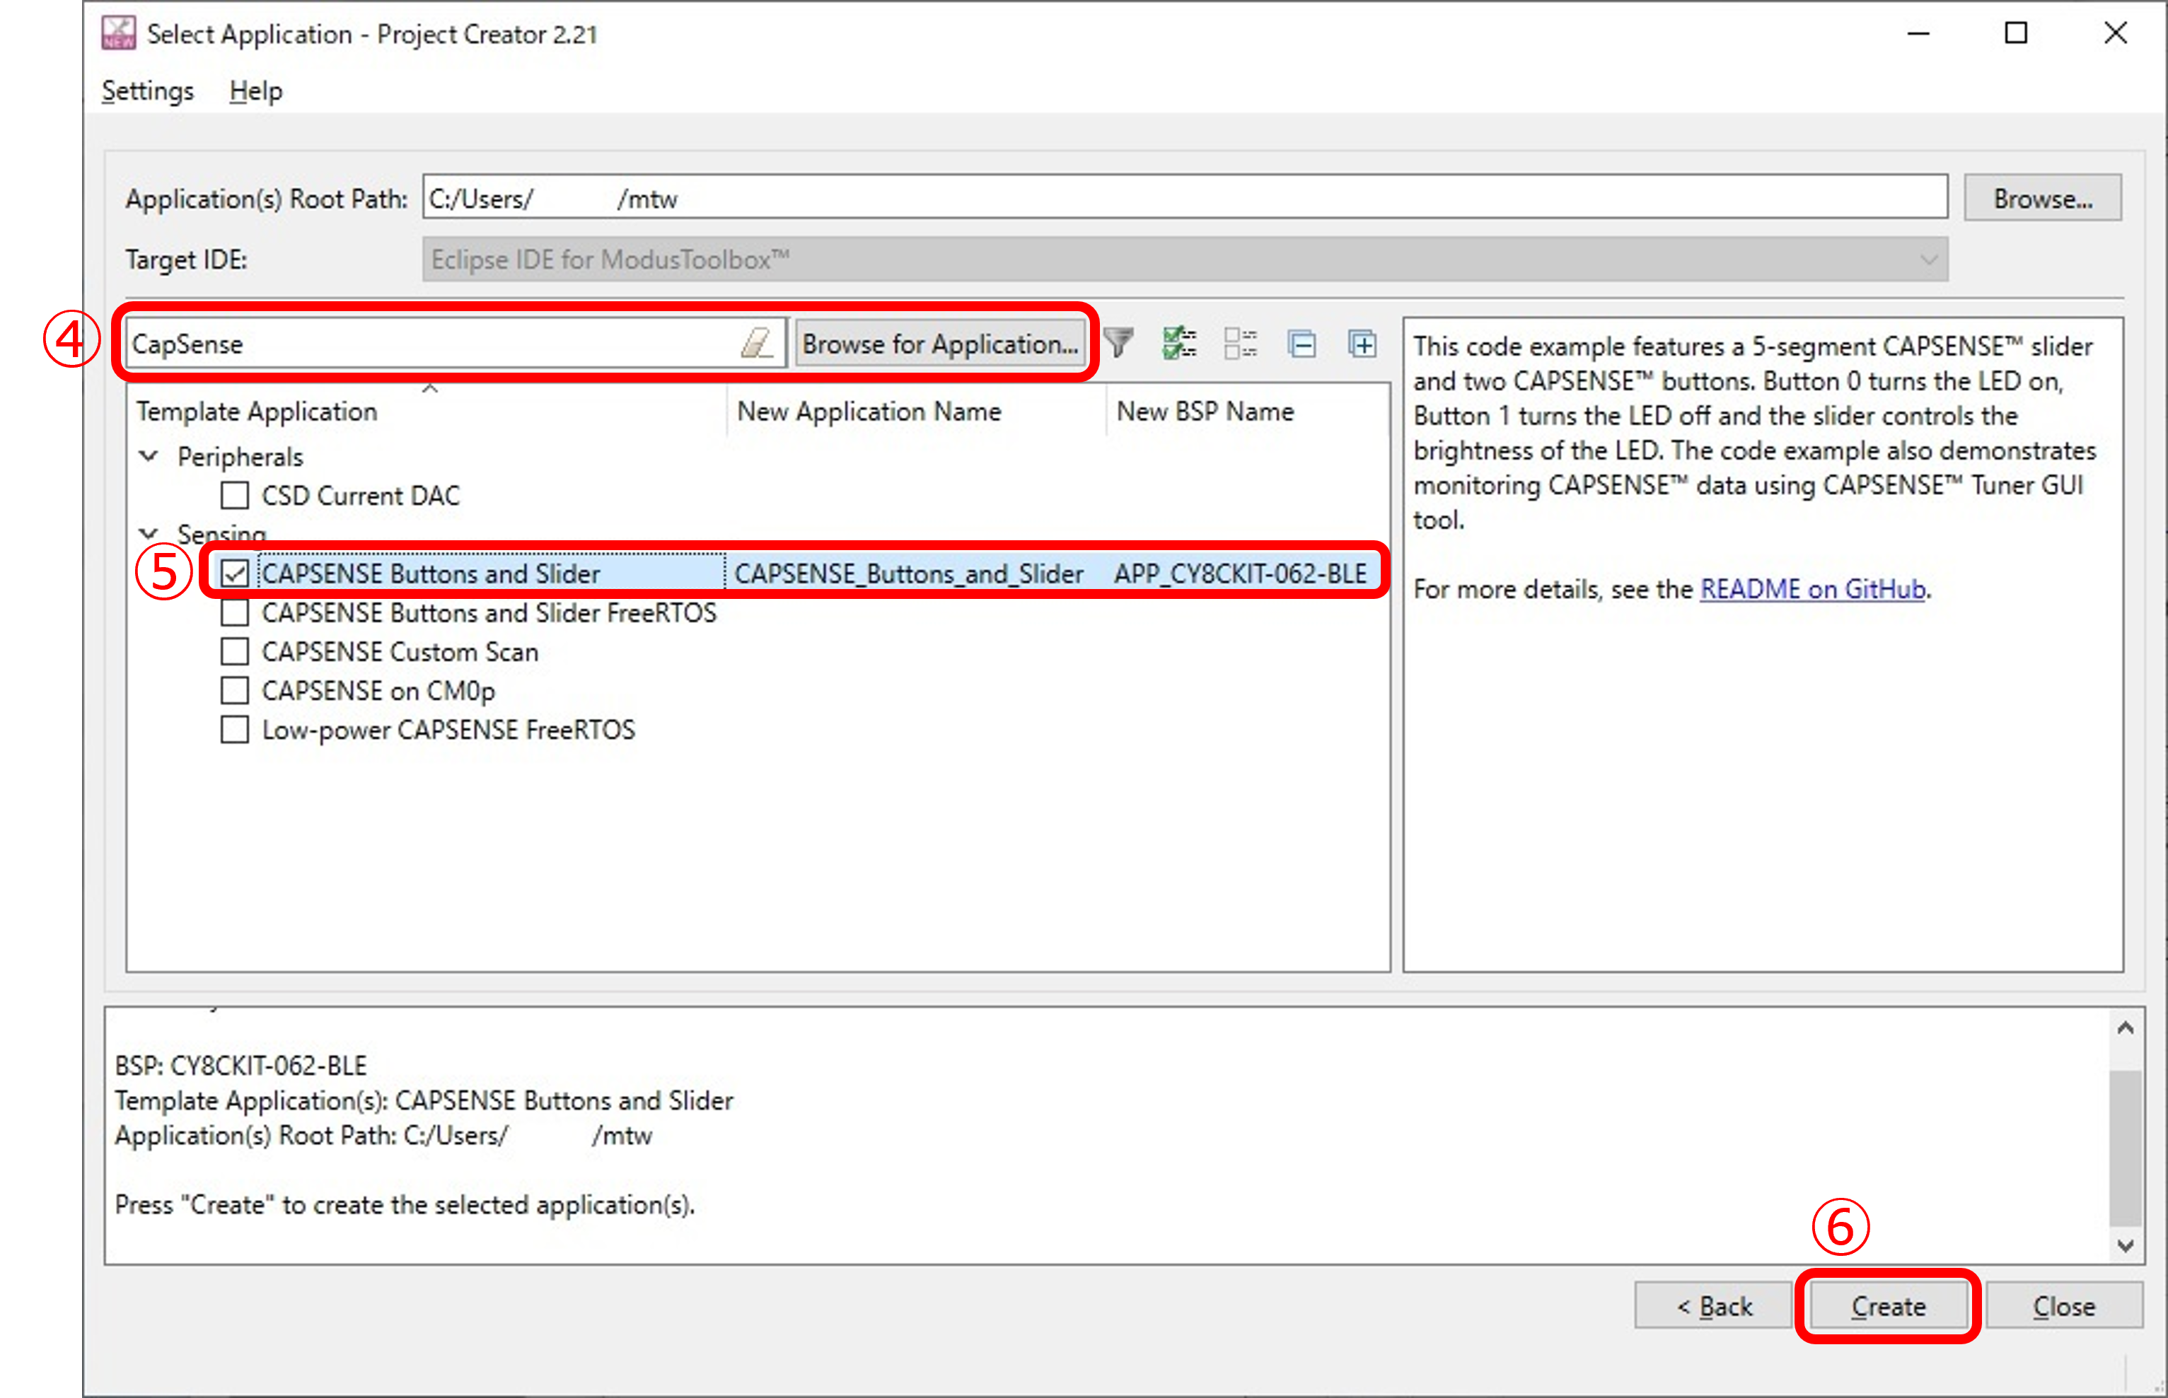Screen dimensions: 2168x1398
Task: Open the README on GitHub link
Action: pyautogui.click(x=1812, y=589)
